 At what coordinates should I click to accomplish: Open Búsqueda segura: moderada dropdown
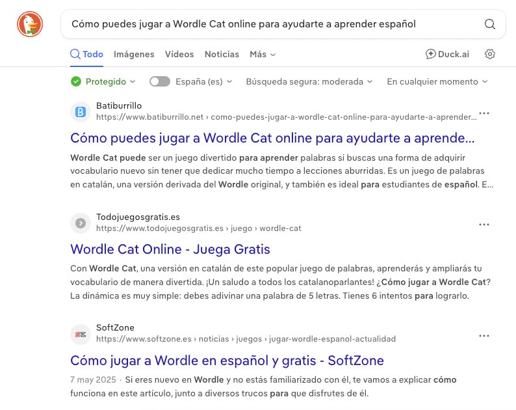click(x=309, y=81)
